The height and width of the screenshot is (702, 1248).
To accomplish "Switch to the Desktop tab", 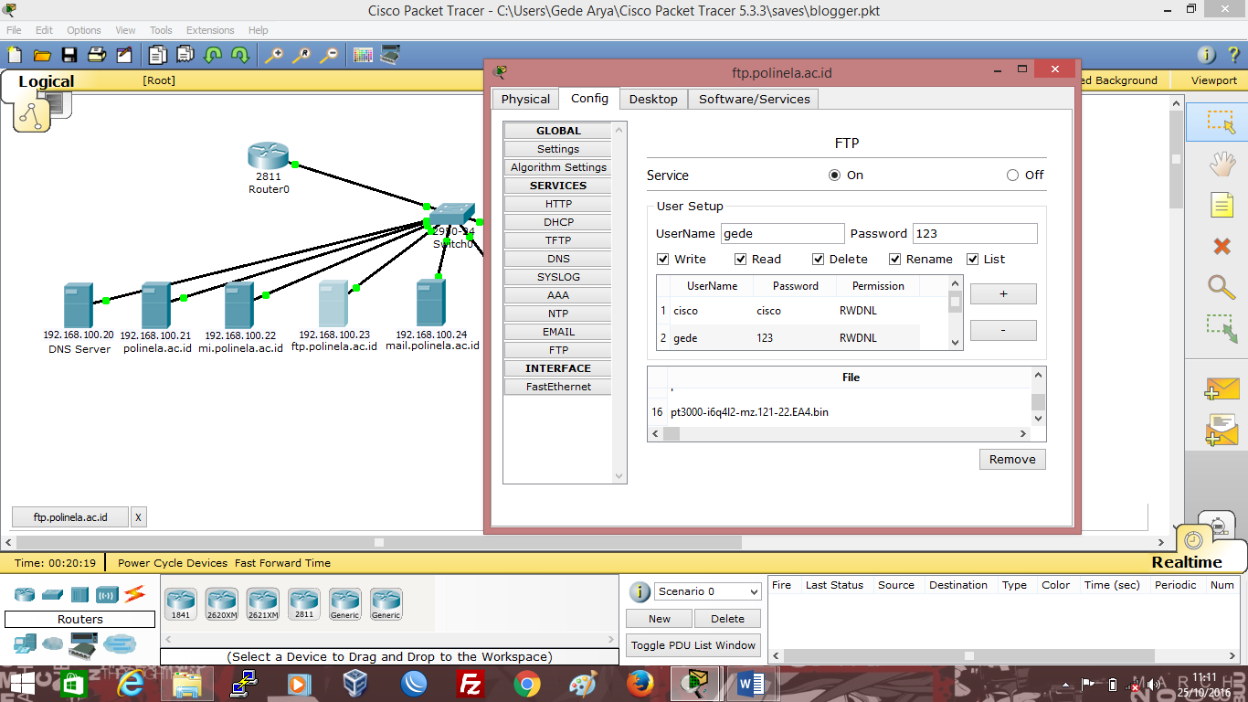I will point(653,99).
